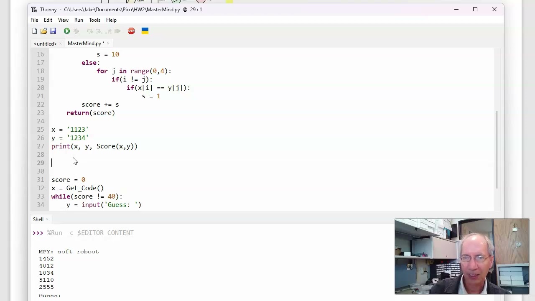
Task: Select the Shell panel tab
Action: point(38,219)
